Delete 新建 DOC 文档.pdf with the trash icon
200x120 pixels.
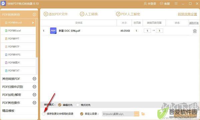195,31
